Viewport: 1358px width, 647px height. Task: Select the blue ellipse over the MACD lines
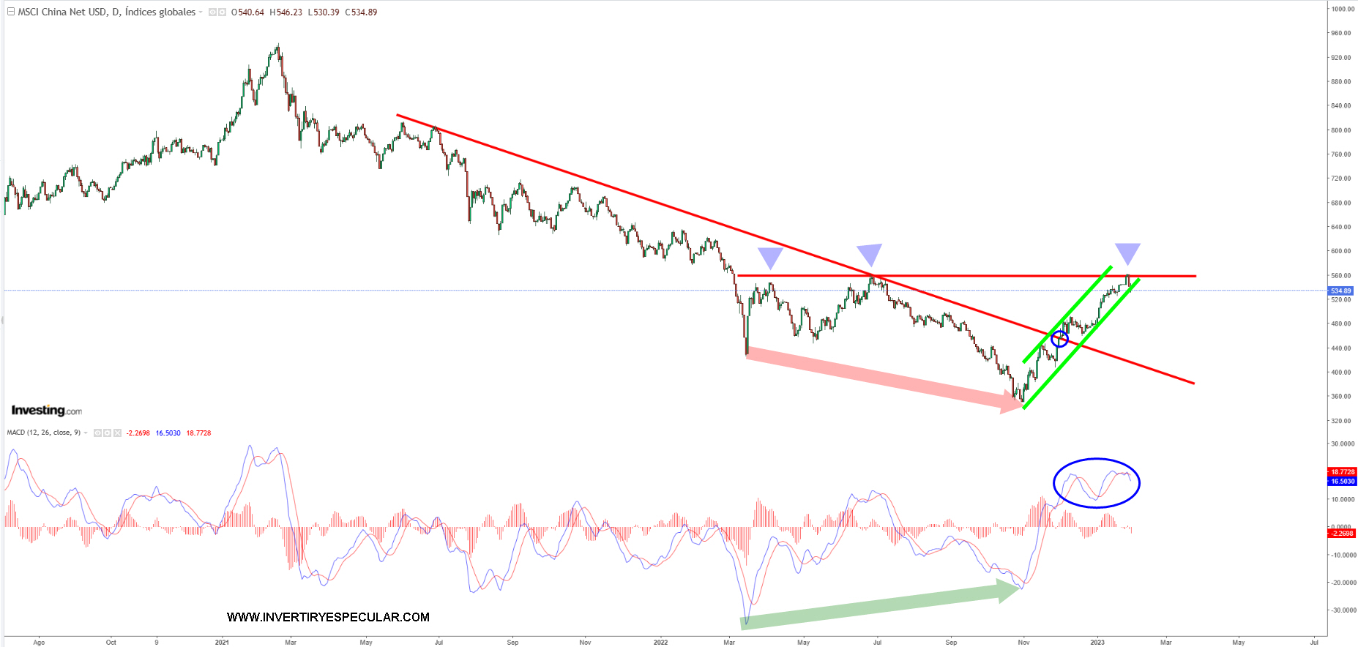pyautogui.click(x=1096, y=483)
